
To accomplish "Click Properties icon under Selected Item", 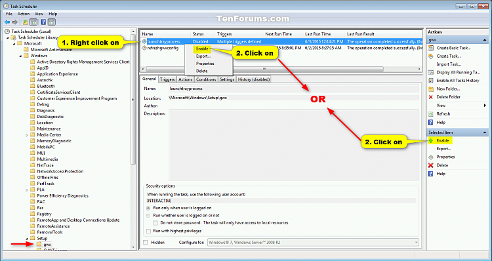I will click(431, 157).
